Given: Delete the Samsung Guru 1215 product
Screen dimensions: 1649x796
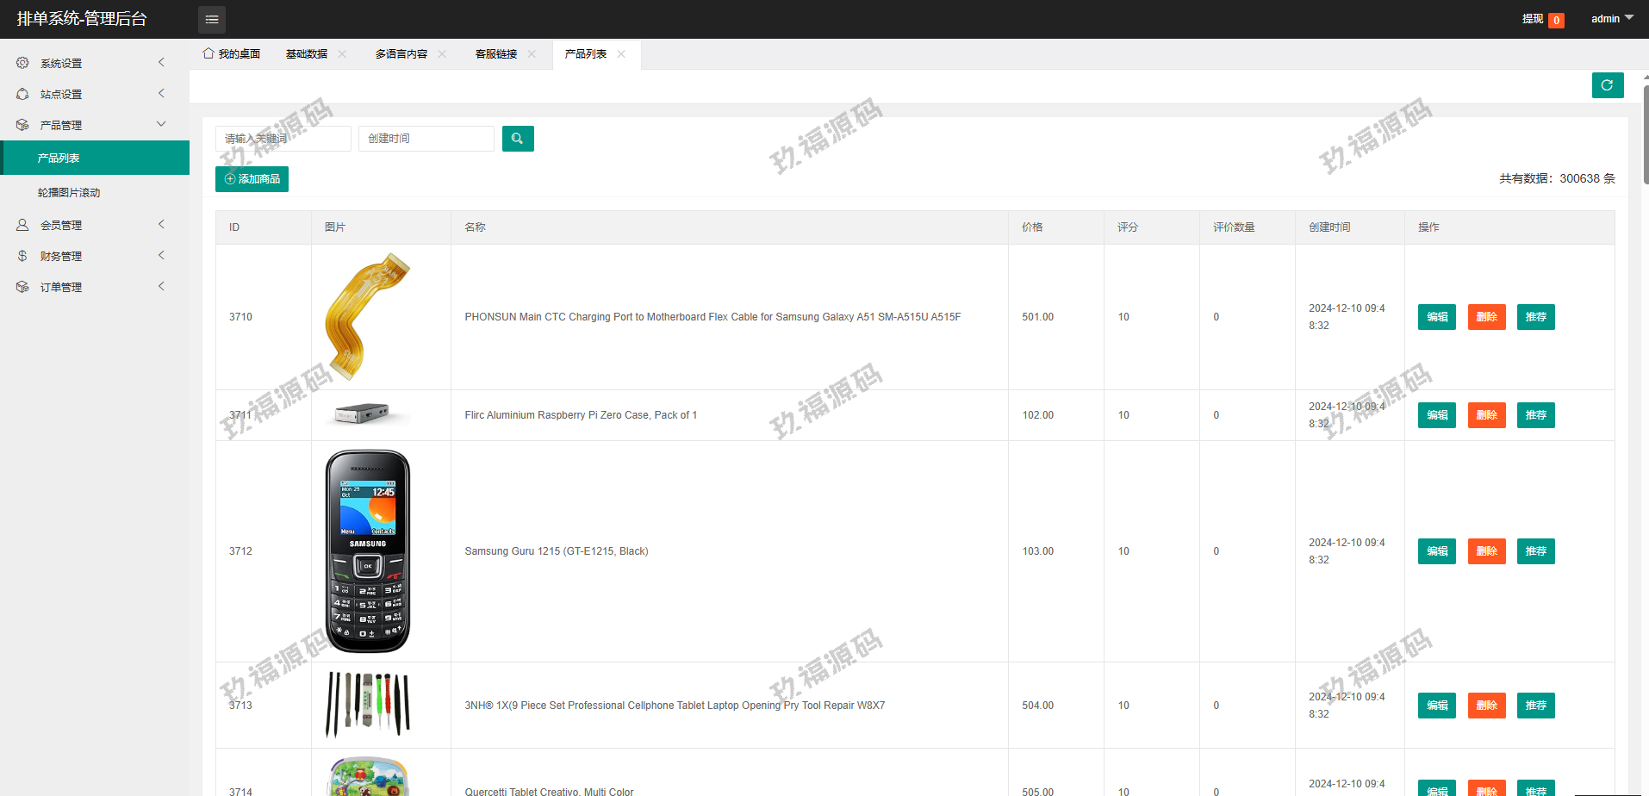Looking at the screenshot, I should tap(1486, 551).
